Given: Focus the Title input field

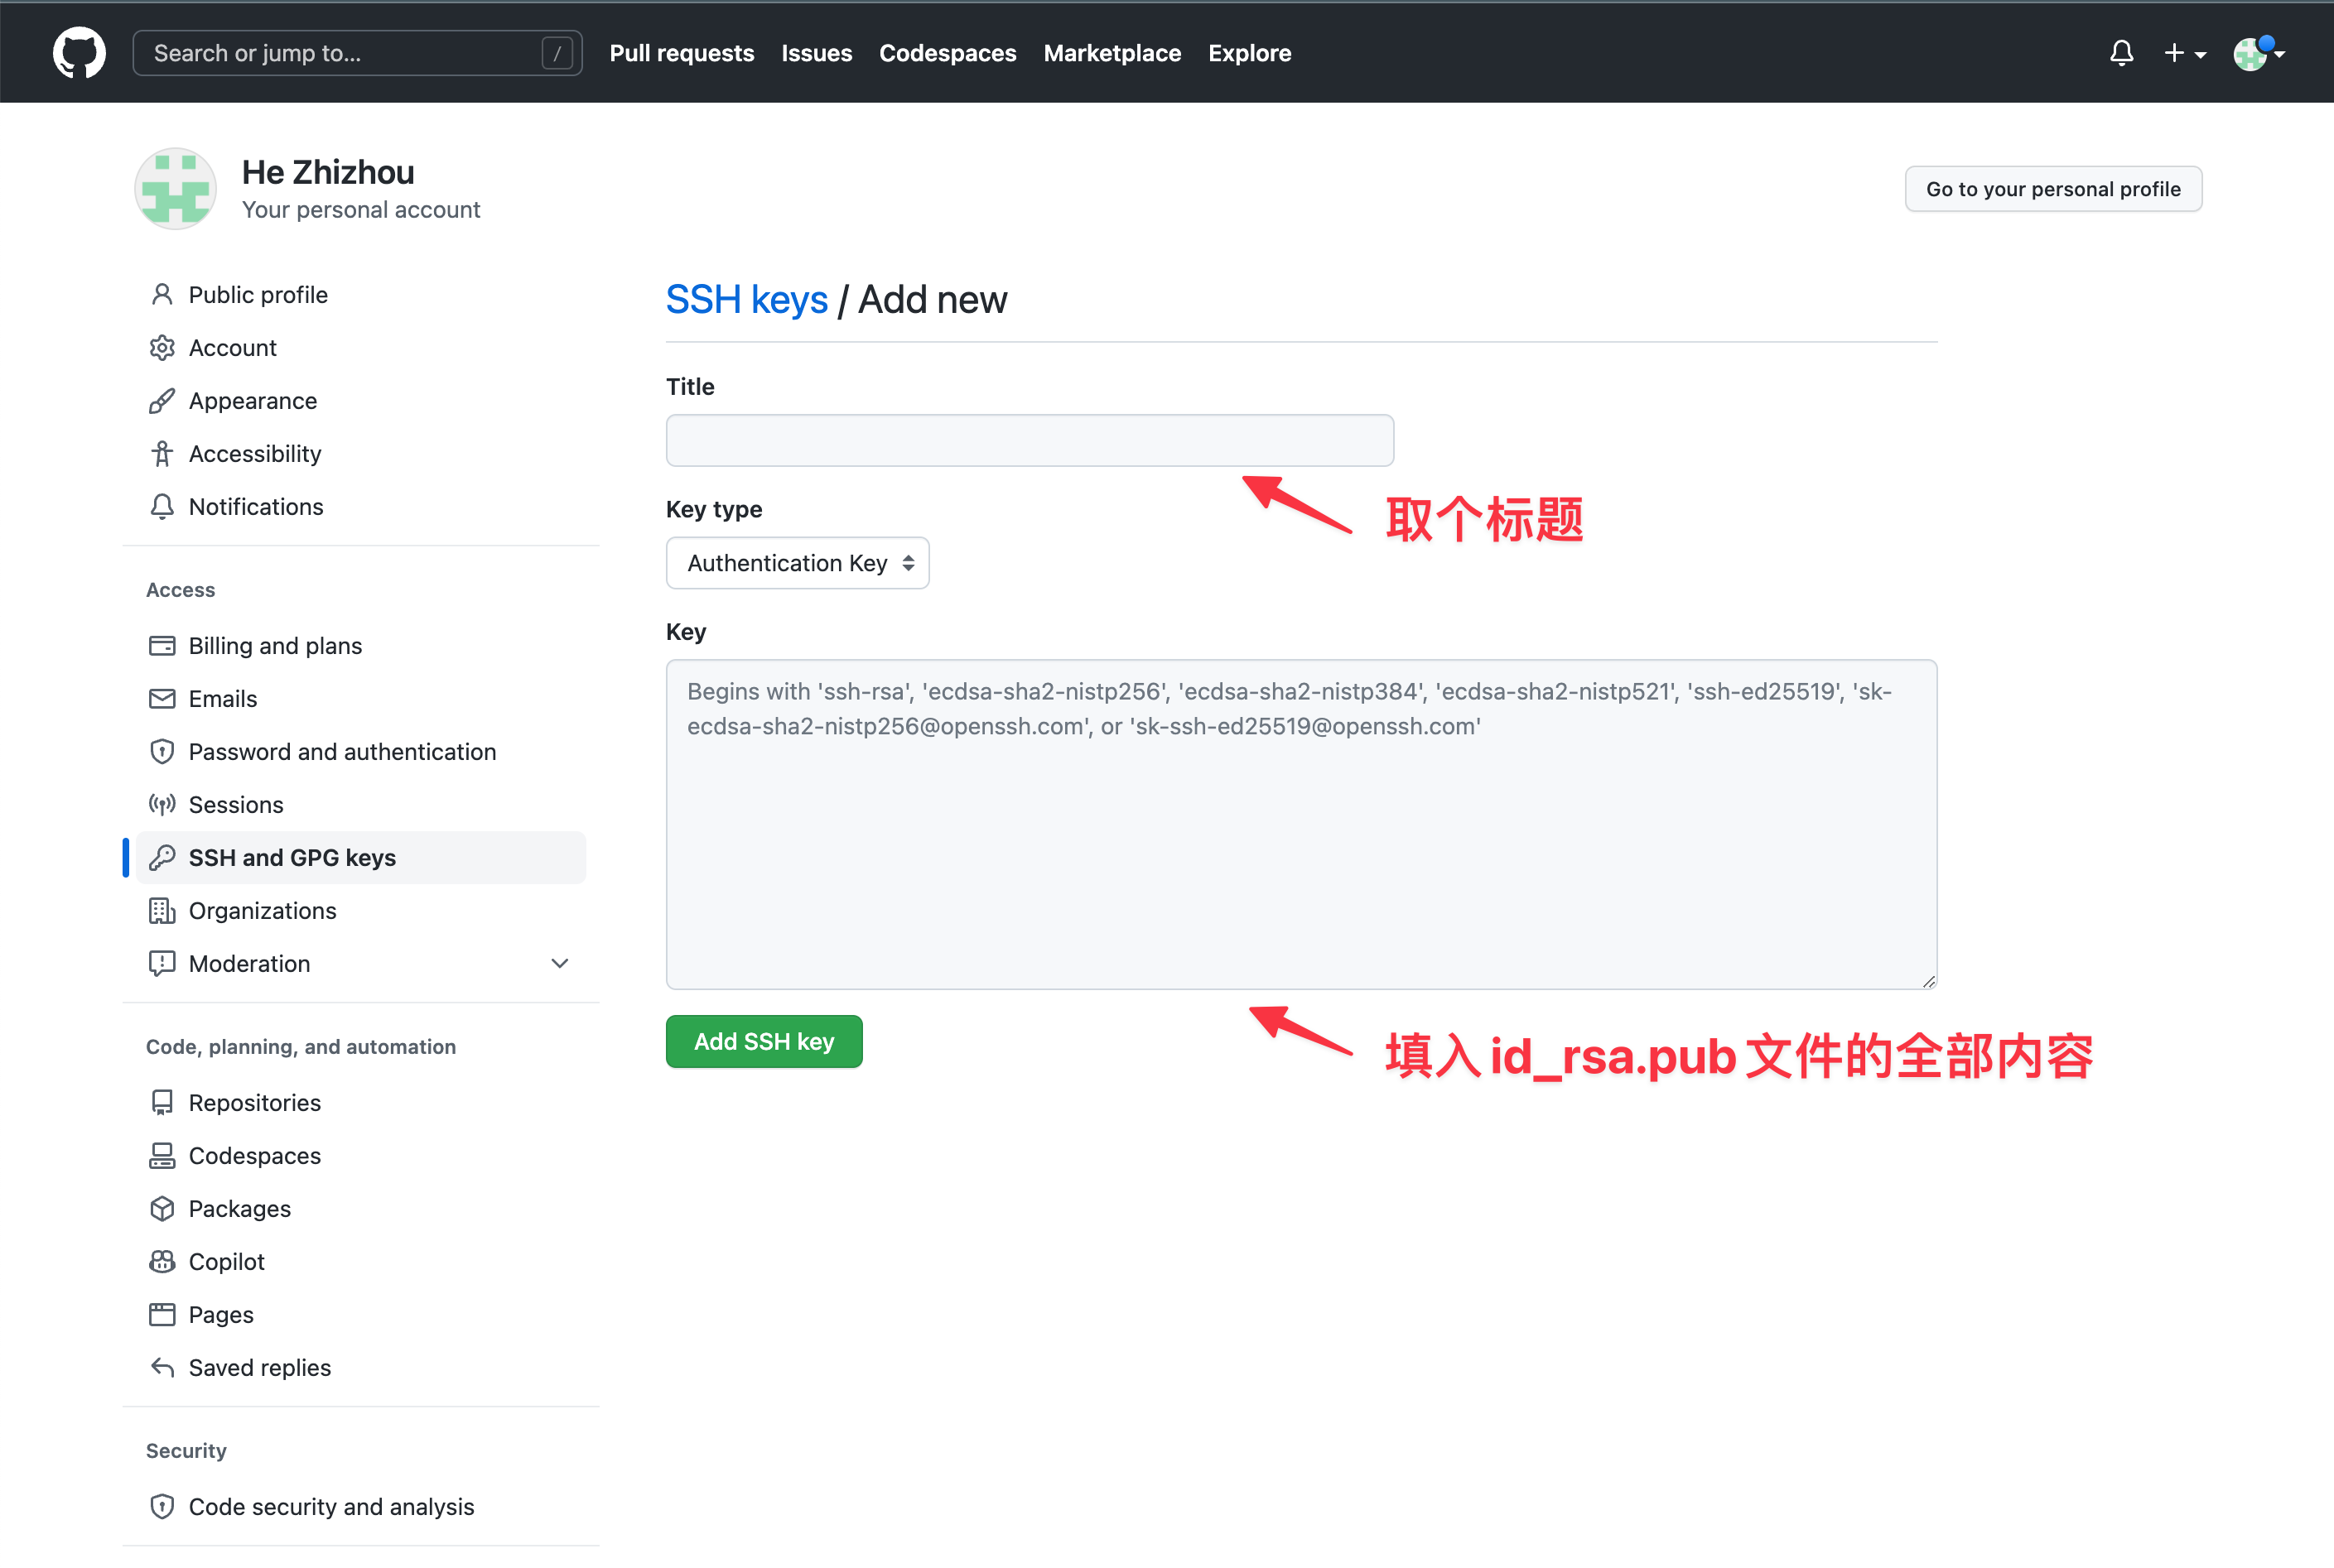Looking at the screenshot, I should [1030, 440].
